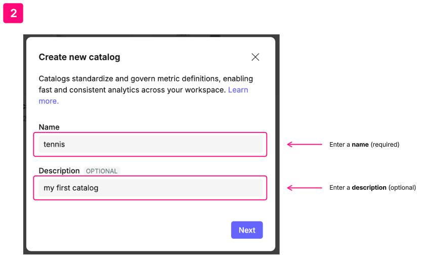This screenshot has height=266, width=426.
Task: Click the "Description" field label
Action: [x=59, y=171]
